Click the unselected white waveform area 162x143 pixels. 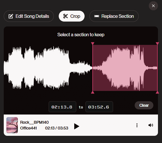click(x=48, y=68)
